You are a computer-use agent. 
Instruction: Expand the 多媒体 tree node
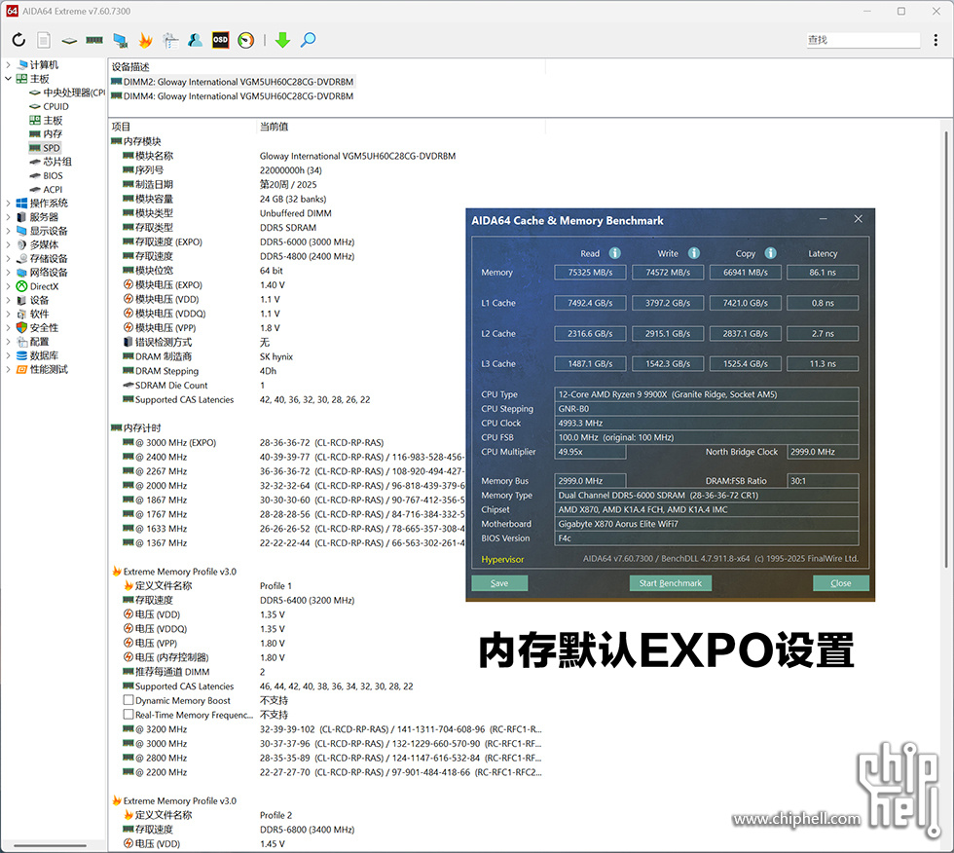click(8, 245)
